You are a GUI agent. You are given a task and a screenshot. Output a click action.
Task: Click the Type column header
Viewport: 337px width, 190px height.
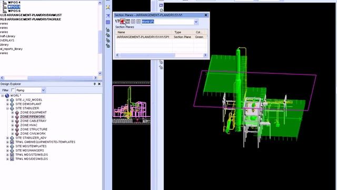(183, 32)
